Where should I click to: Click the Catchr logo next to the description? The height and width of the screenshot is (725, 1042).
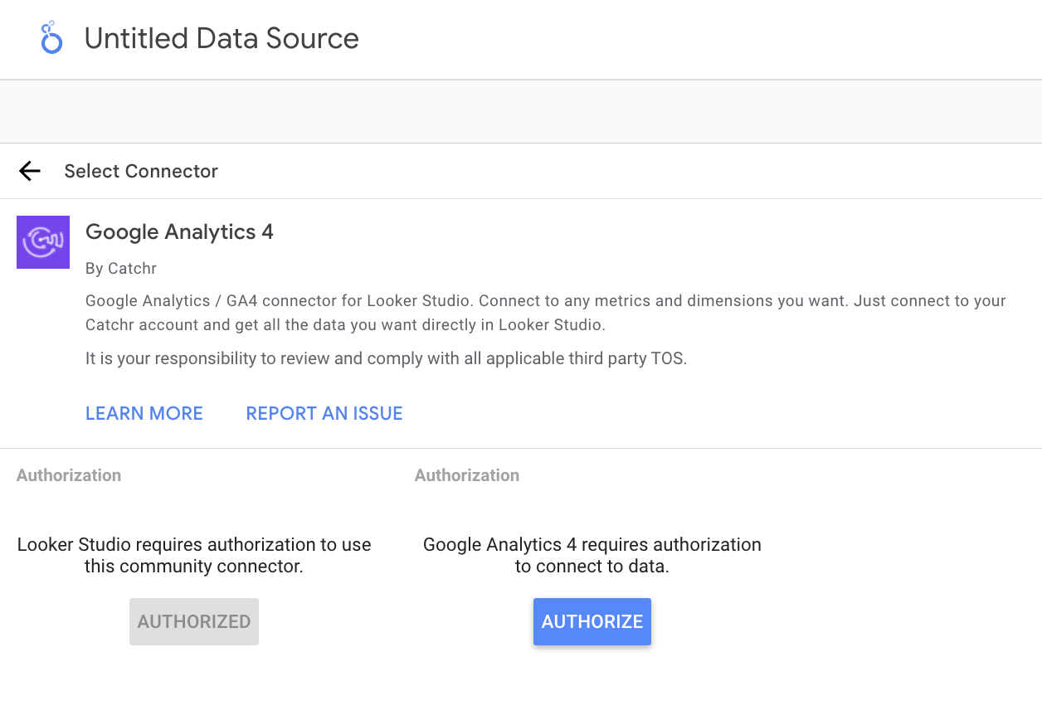point(43,241)
